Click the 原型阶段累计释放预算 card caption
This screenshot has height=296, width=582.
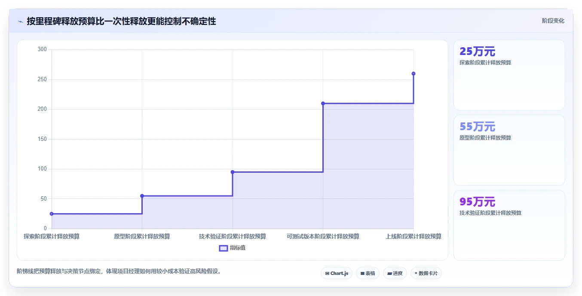pos(485,137)
